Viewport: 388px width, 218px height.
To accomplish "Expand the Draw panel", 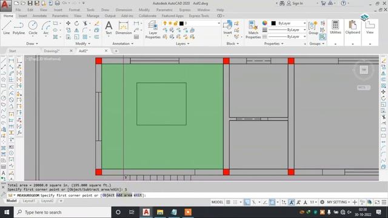I will point(32,44).
